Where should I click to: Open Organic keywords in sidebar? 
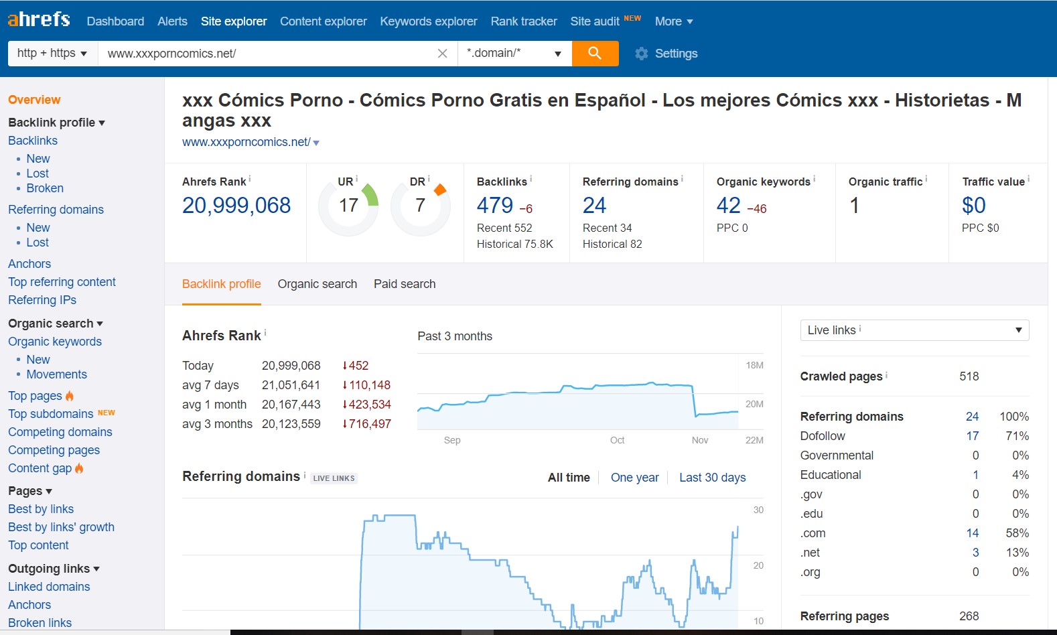[55, 342]
